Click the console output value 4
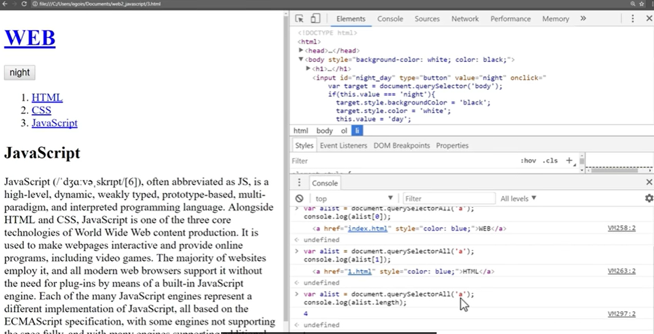 tap(306, 314)
